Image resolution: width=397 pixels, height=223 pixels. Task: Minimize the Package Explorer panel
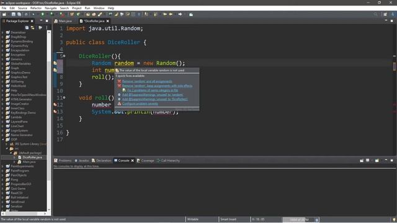41,20
